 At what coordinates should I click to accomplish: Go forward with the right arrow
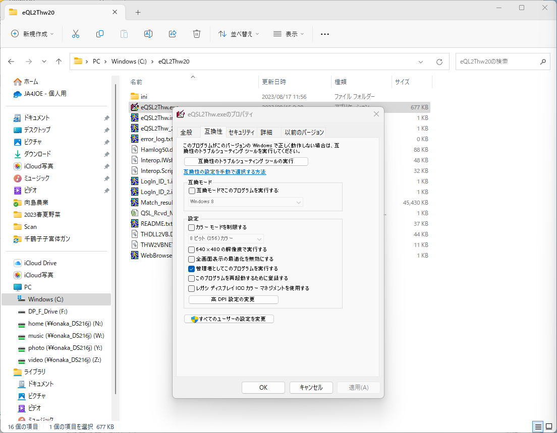pos(29,61)
